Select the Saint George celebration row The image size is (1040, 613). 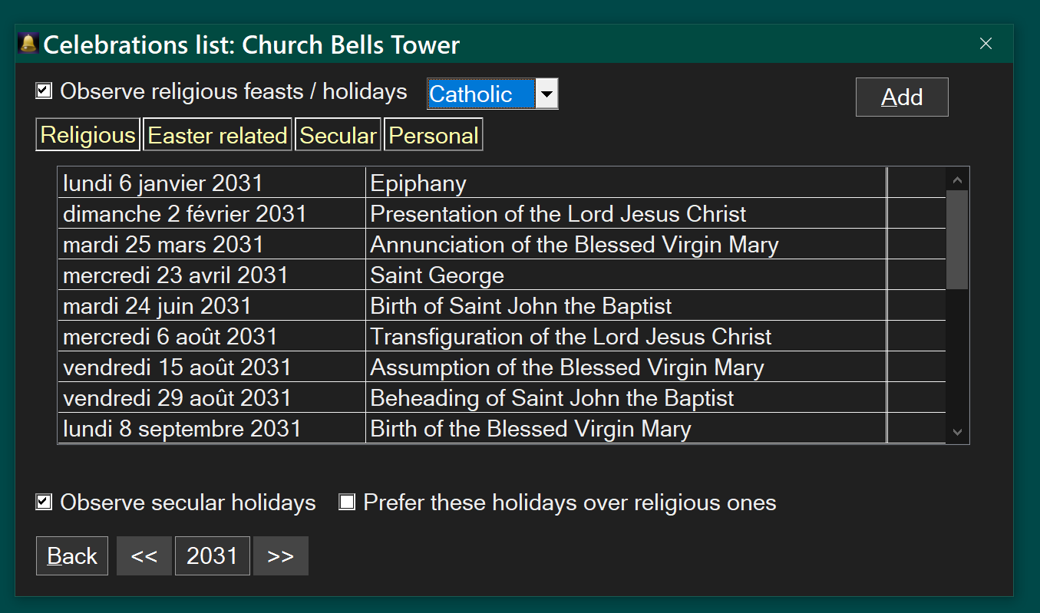(437, 275)
